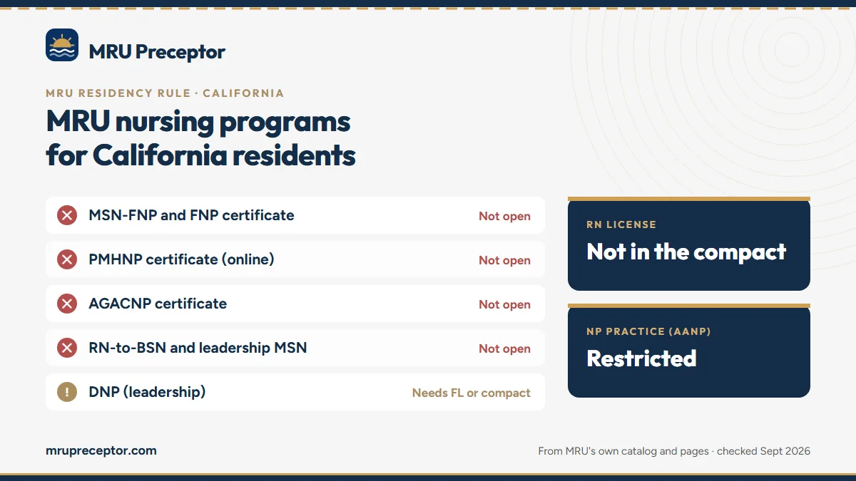Click the warning icon beside DNP (leadership)
The width and height of the screenshot is (856, 481).
67,392
